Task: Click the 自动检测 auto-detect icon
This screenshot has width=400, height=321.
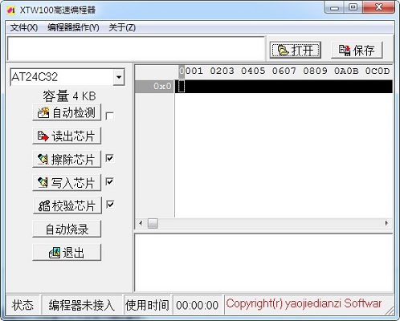Action: (43, 112)
